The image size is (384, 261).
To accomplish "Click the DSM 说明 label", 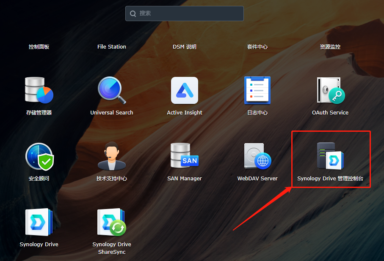I will pyautogui.click(x=185, y=47).
